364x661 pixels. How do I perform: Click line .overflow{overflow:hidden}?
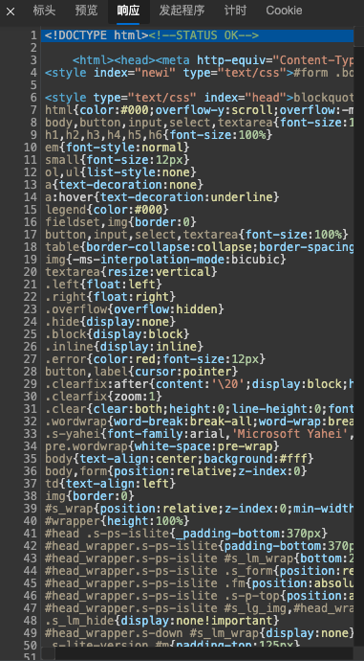click(135, 309)
